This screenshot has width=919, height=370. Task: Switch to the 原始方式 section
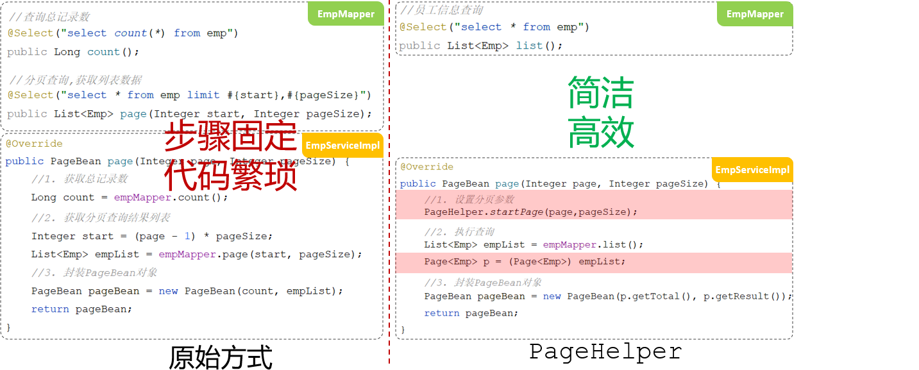tap(221, 357)
